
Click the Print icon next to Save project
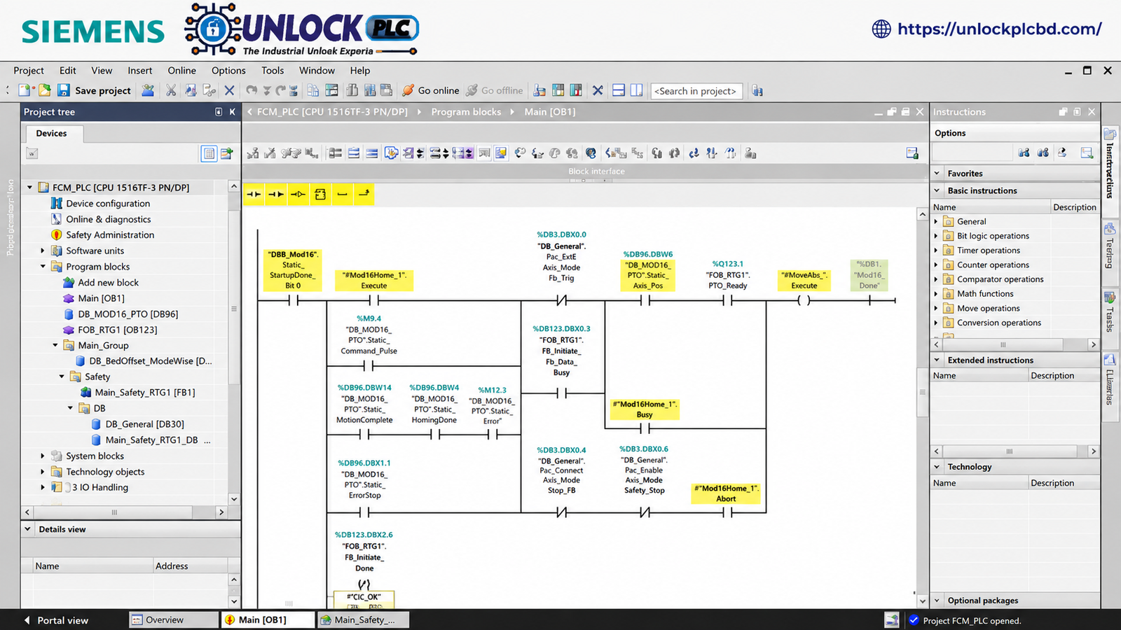148,90
